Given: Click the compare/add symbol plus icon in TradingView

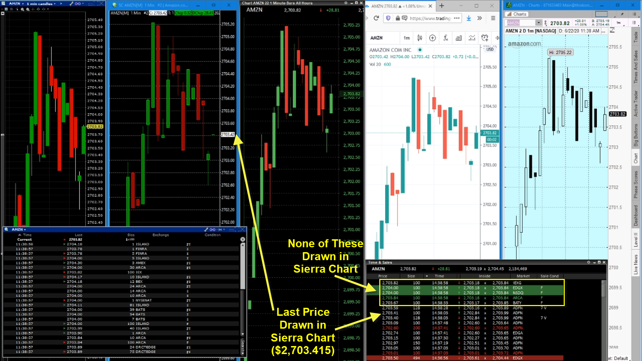Looking at the screenshot, I should tap(433, 38).
